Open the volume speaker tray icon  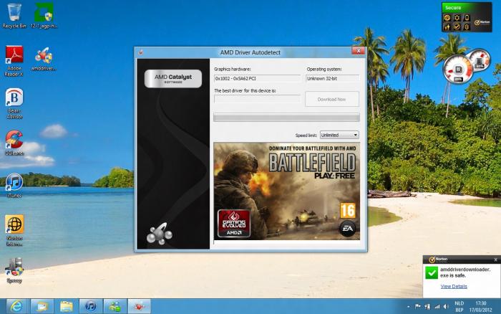[446, 306]
